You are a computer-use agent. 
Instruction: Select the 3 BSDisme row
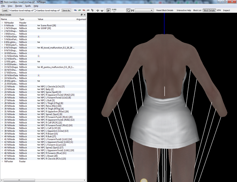click(x=43, y=34)
